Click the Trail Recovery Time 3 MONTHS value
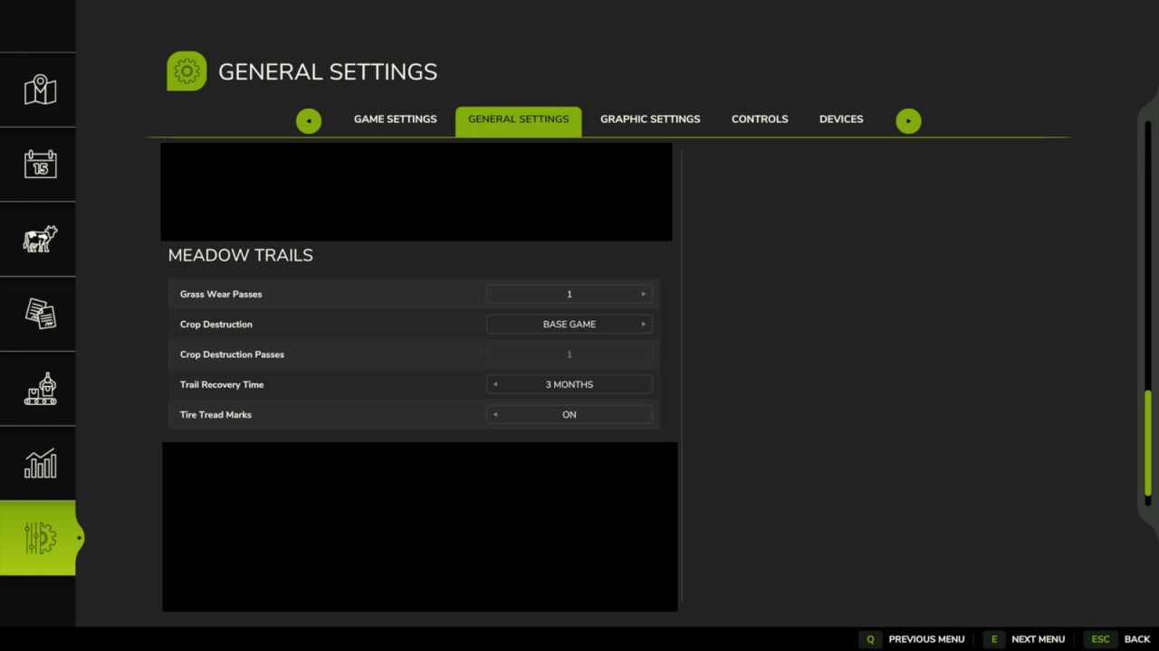The width and height of the screenshot is (1159, 651). coord(569,384)
